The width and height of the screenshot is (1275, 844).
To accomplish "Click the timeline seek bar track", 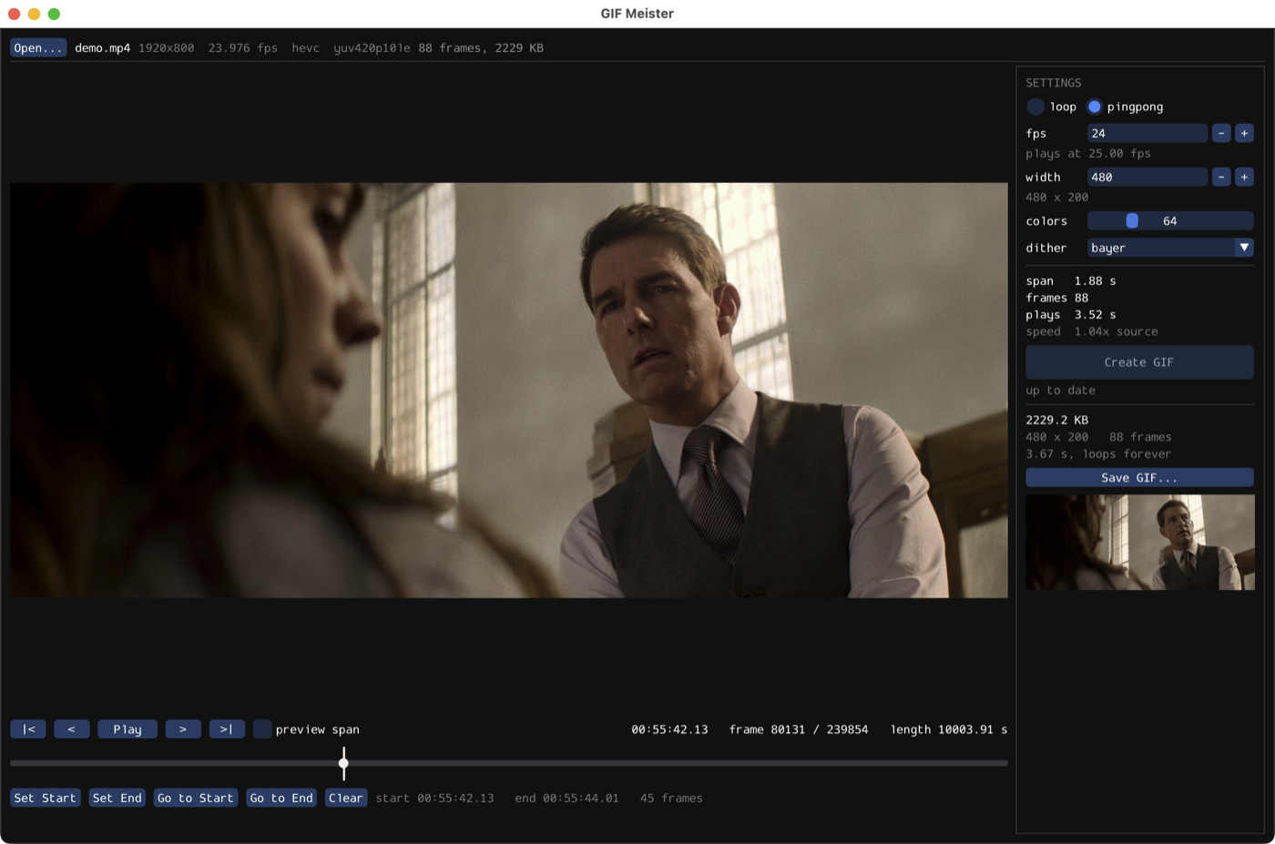I will tap(509, 763).
